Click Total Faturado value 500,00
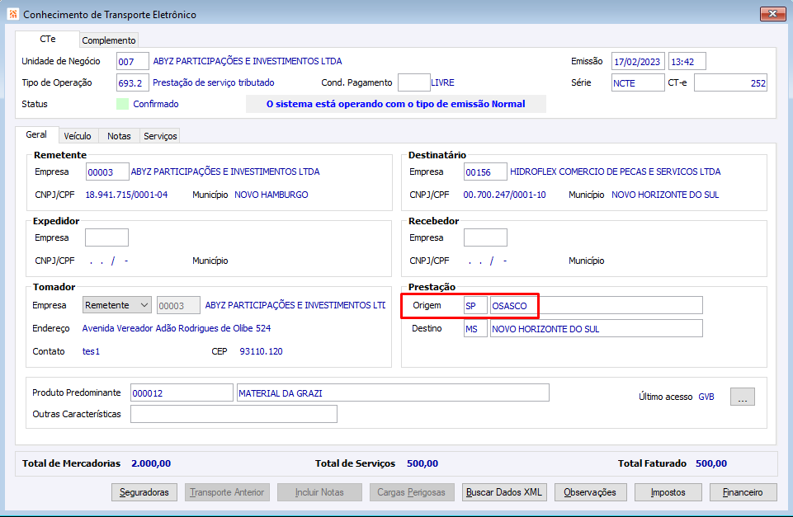The height and width of the screenshot is (517, 793). 711,463
